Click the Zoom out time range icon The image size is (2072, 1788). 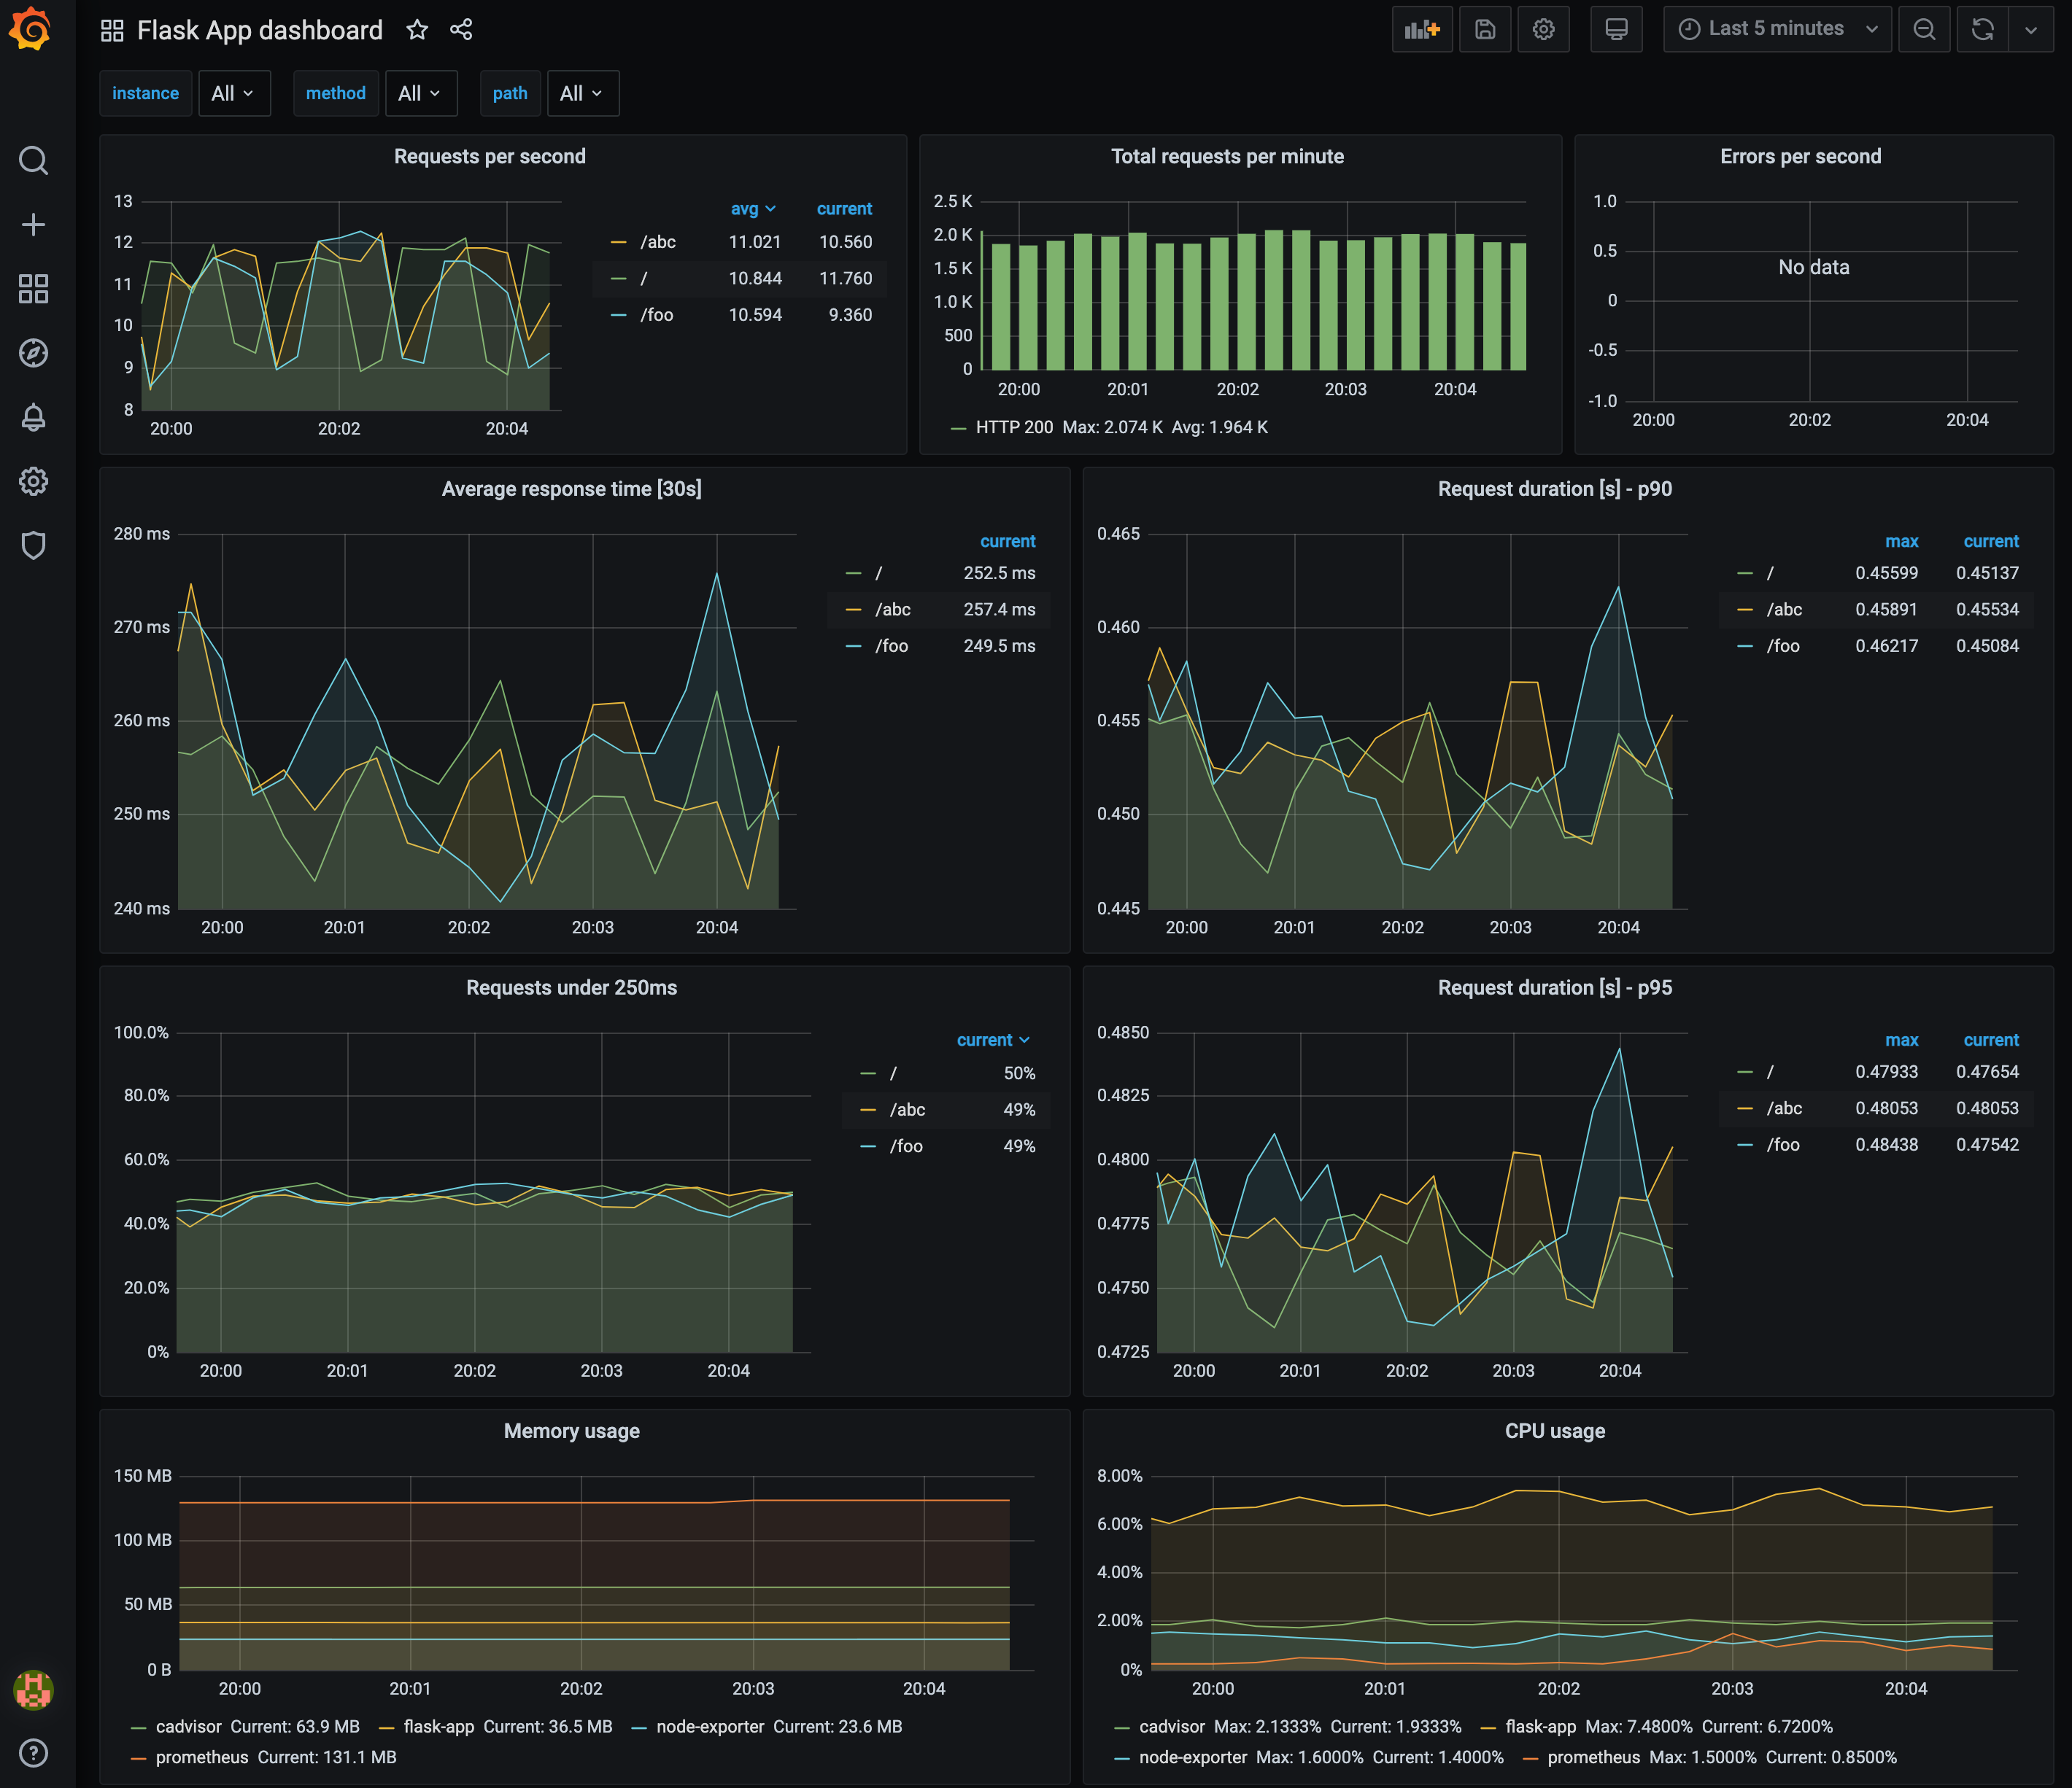pos(1926,30)
